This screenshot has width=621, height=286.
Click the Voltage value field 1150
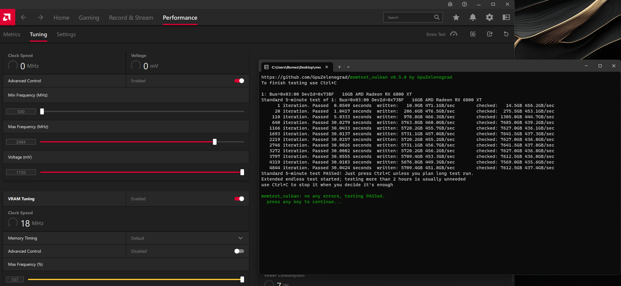coord(21,172)
